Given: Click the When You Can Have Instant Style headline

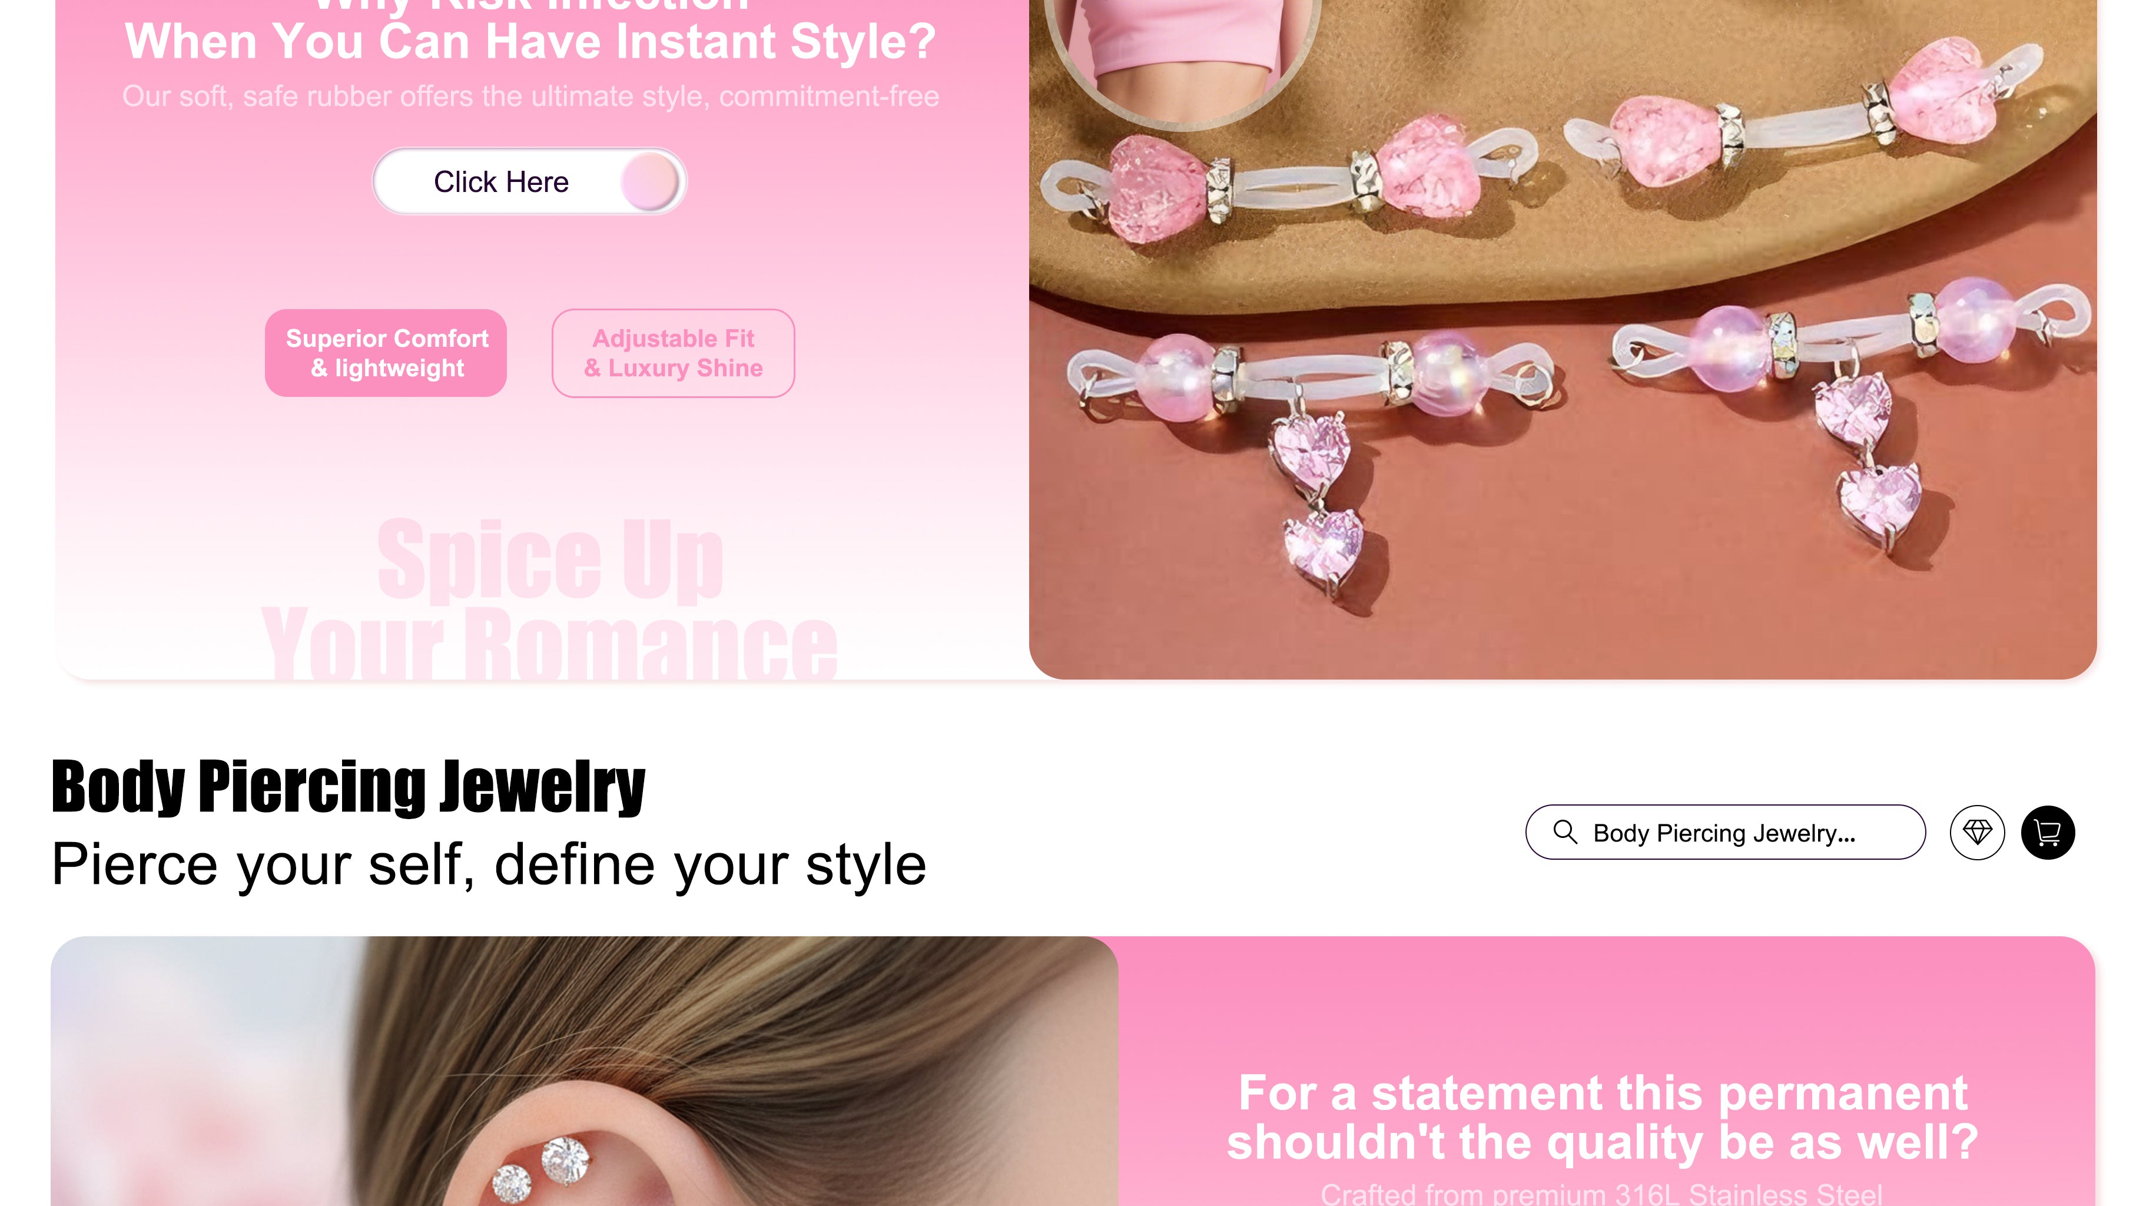Looking at the screenshot, I should [530, 42].
